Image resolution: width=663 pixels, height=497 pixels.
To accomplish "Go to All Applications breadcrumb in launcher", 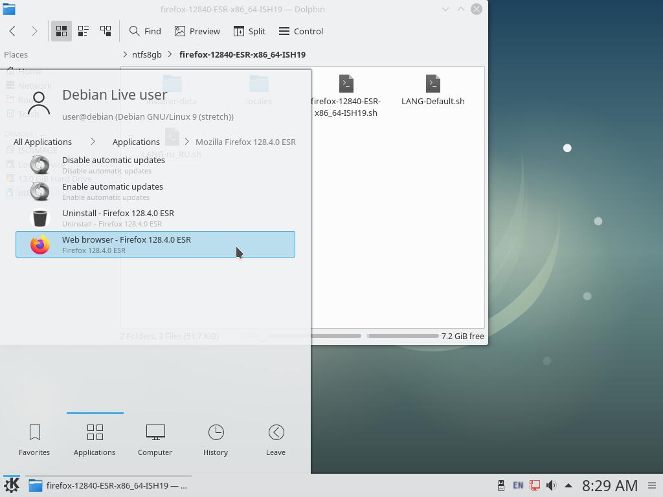I will point(43,142).
